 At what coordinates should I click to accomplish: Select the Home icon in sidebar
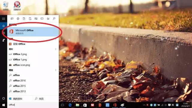click(4, 26)
